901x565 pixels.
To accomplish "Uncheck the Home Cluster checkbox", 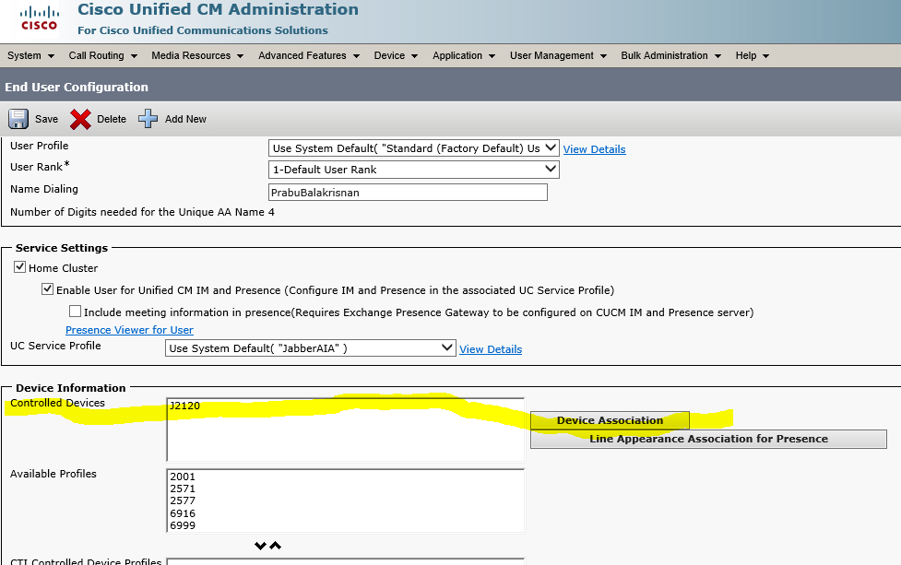I will point(19,267).
